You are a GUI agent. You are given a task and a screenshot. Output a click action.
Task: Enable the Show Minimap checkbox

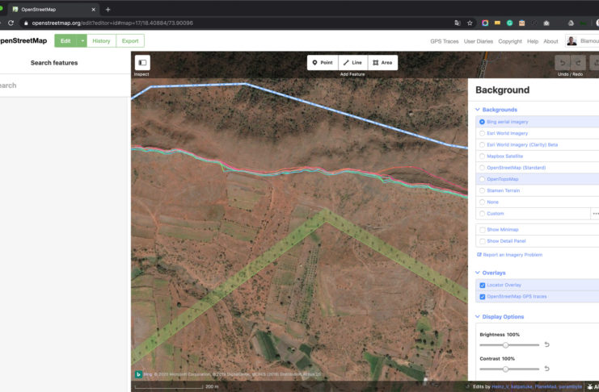coord(483,230)
